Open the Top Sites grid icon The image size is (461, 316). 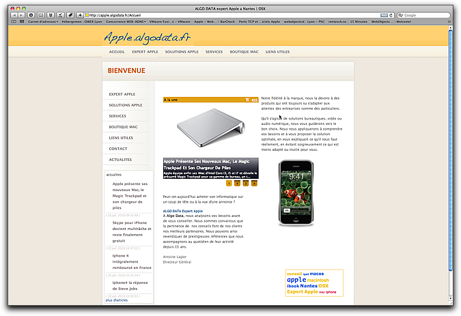pos(22,21)
